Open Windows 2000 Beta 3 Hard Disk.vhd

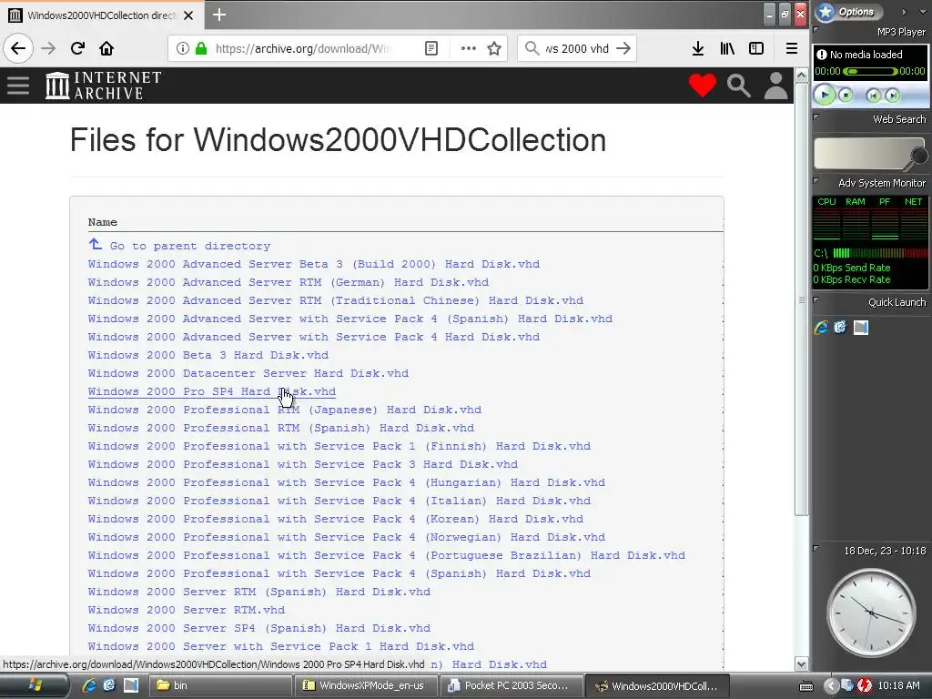[208, 355]
